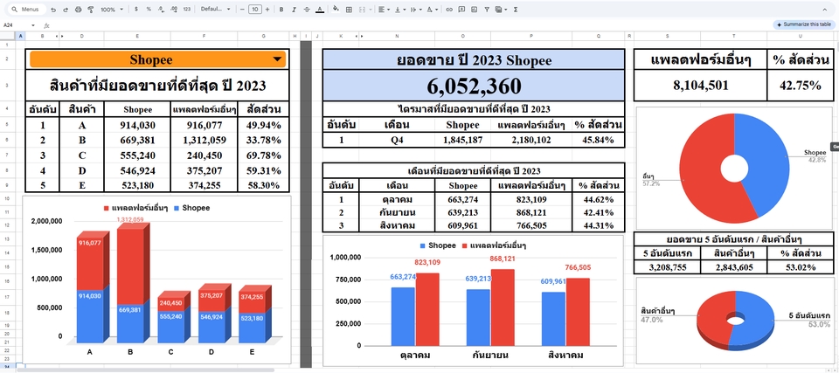Image resolution: width=839 pixels, height=373 pixels.
Task: Click the Print icon
Action: click(78, 10)
